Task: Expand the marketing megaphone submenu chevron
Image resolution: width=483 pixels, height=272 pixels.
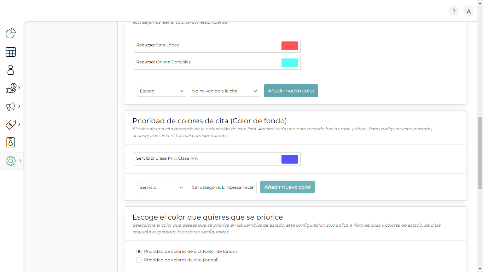Action: [x=19, y=106]
